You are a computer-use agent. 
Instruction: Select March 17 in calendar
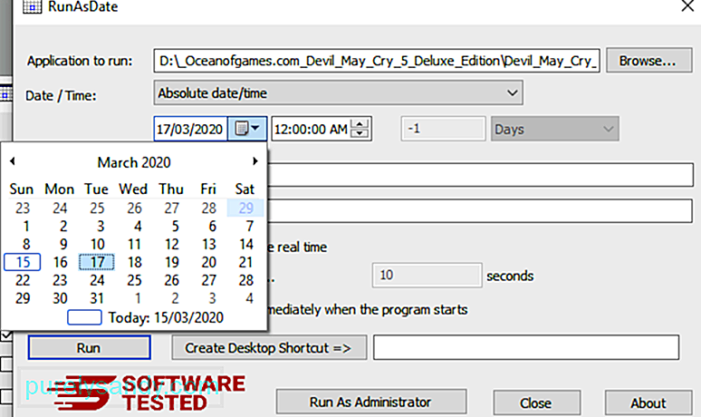coord(97,262)
